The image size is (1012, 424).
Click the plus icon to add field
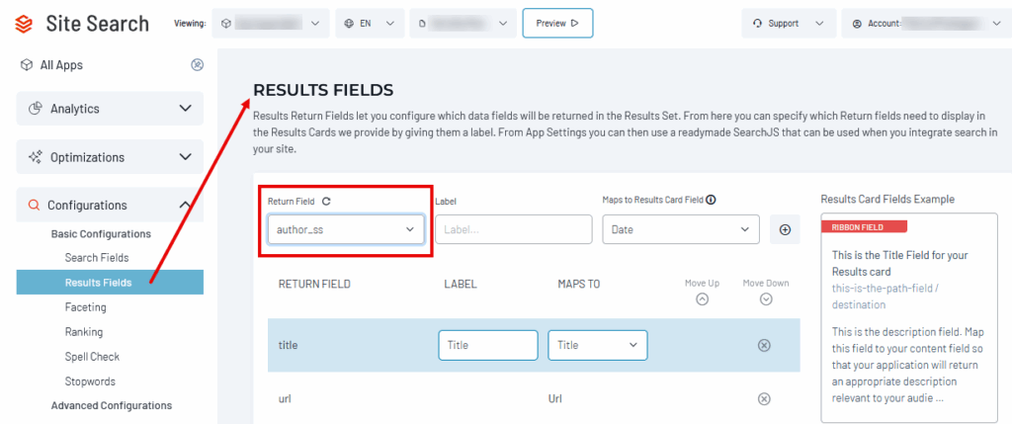(x=785, y=229)
